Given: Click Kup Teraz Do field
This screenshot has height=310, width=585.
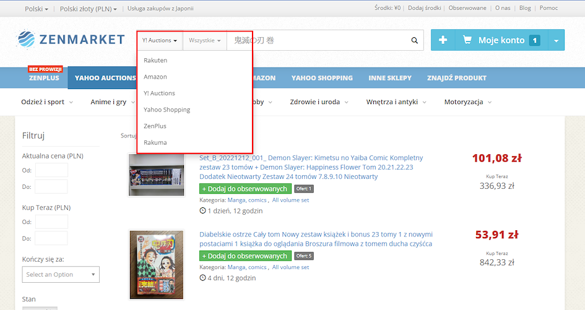Looking at the screenshot, I should pyautogui.click(x=51, y=238).
